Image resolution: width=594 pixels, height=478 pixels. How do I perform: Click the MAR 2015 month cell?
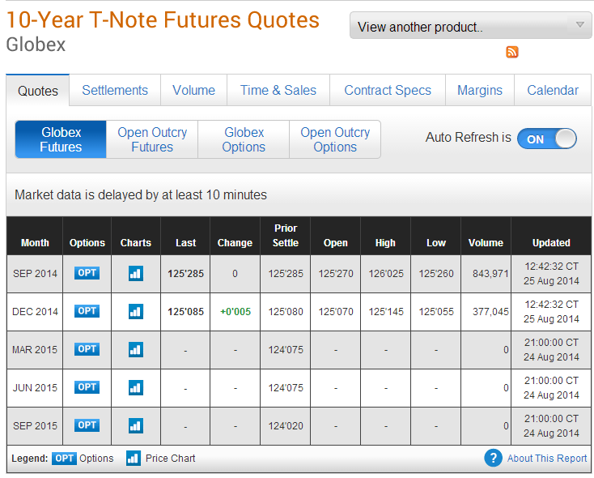pyautogui.click(x=35, y=350)
